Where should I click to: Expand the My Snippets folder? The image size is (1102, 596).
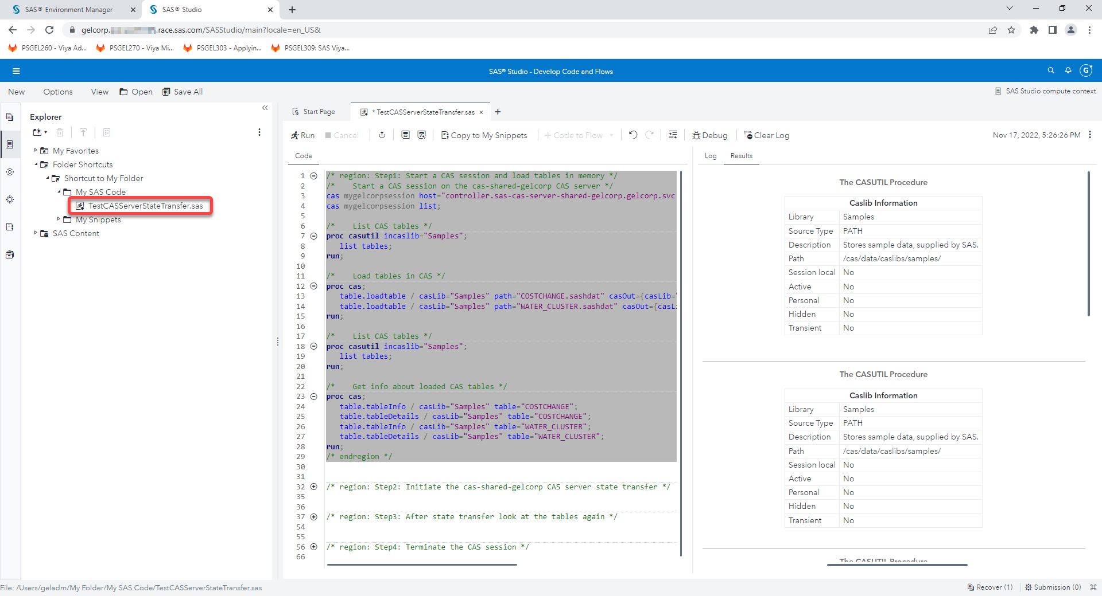[x=59, y=219]
